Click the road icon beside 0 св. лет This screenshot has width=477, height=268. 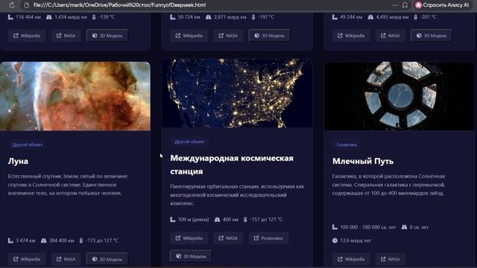[404, 227]
